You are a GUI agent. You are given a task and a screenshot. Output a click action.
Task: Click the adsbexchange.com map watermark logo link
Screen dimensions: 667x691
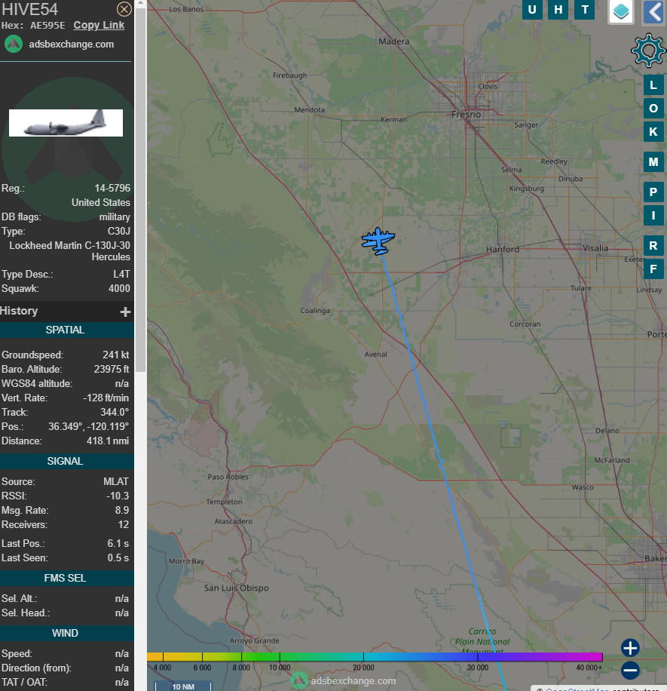click(x=344, y=681)
